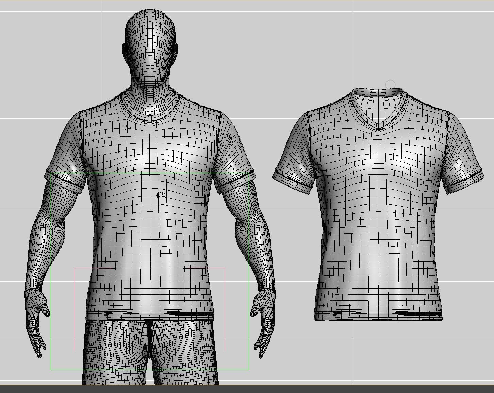This screenshot has width=494, height=393.
Task: Click the tally-mark sketch on the mannequin's chest
Action: pyautogui.click(x=161, y=195)
